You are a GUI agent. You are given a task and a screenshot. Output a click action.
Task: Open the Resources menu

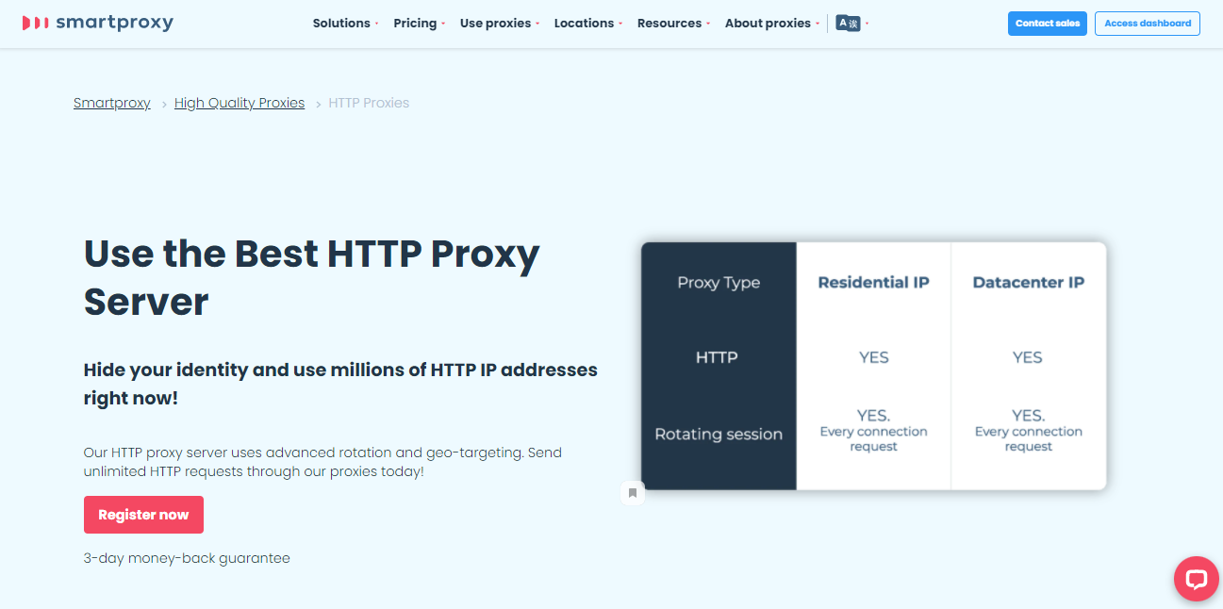click(x=673, y=24)
